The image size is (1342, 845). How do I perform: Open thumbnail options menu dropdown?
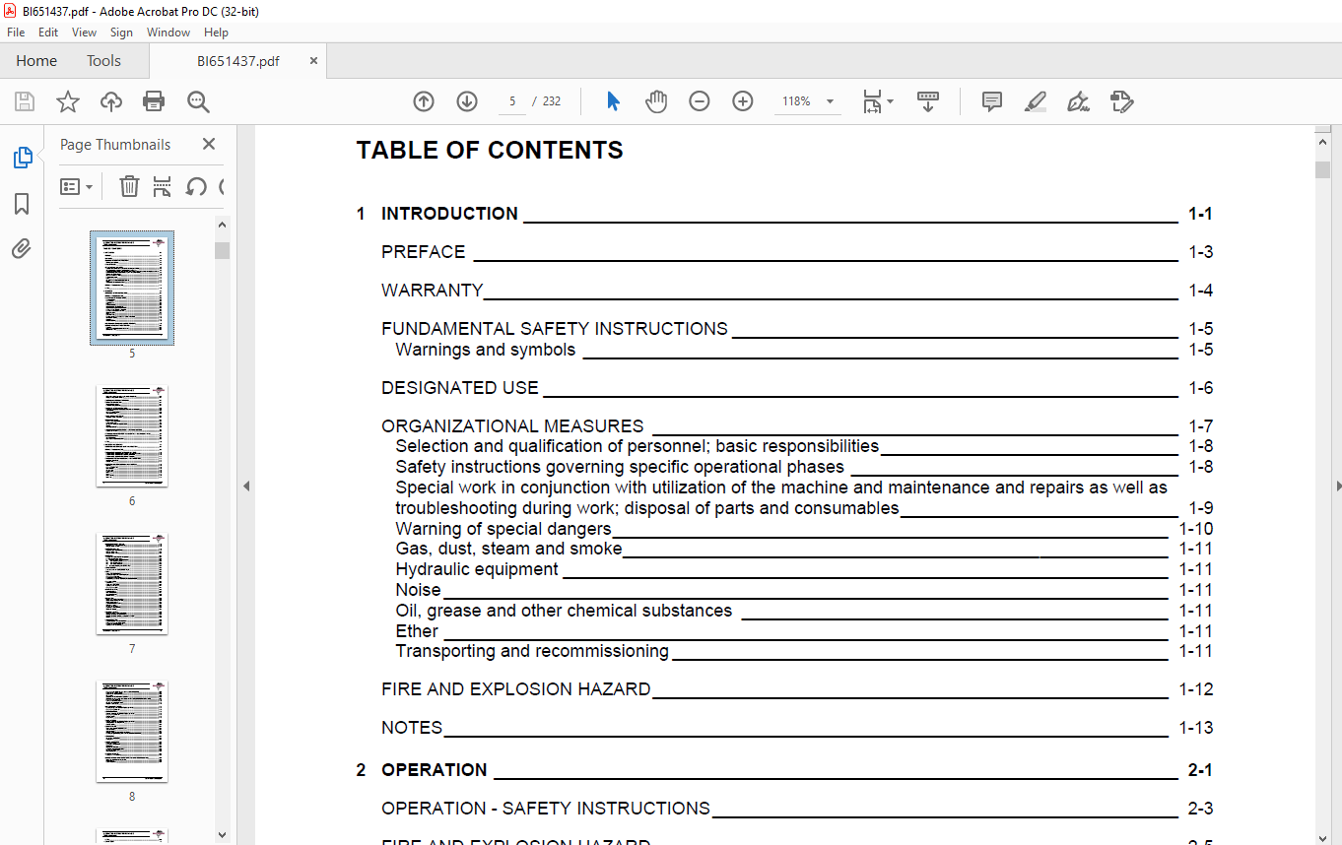[x=77, y=186]
